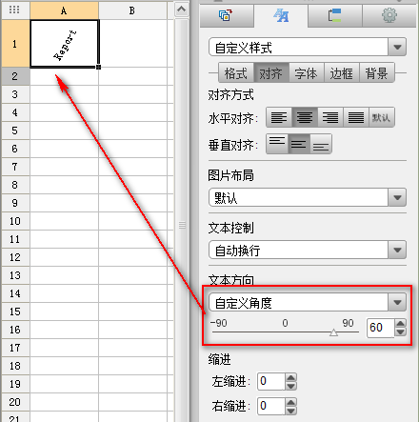Select column A header
Viewport: 419px width, 422px height.
64,10
